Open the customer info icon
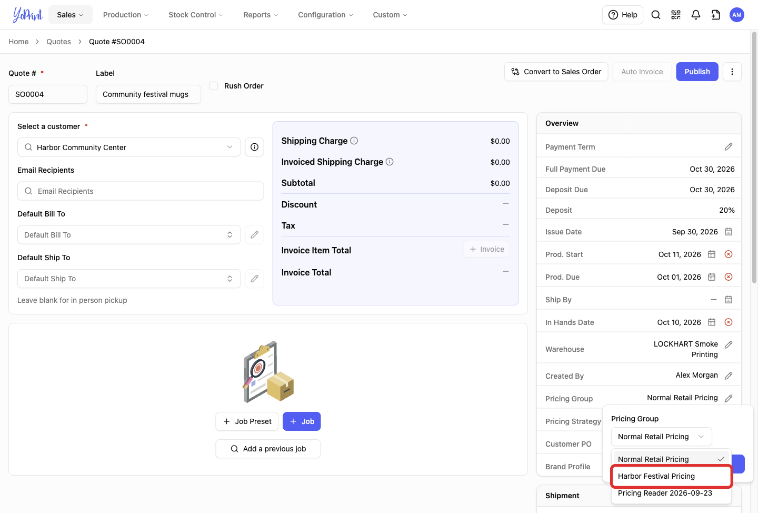This screenshot has height=513, width=758. pyautogui.click(x=254, y=147)
